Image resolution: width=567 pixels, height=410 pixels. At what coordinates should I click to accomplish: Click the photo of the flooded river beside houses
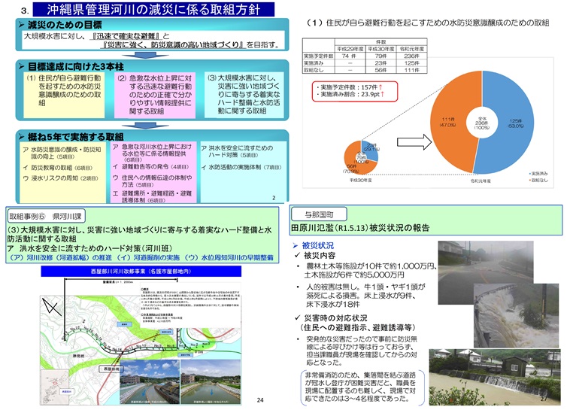pyautogui.click(x=495, y=377)
